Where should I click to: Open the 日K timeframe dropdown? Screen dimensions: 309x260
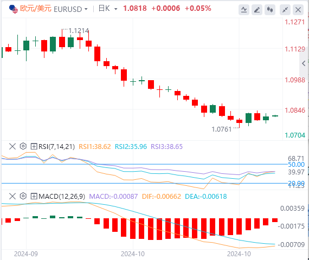point(108,9)
